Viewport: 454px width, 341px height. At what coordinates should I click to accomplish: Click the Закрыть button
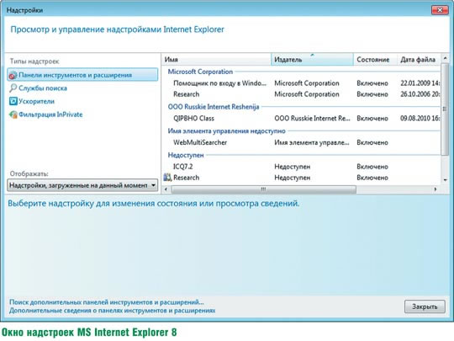(425, 306)
